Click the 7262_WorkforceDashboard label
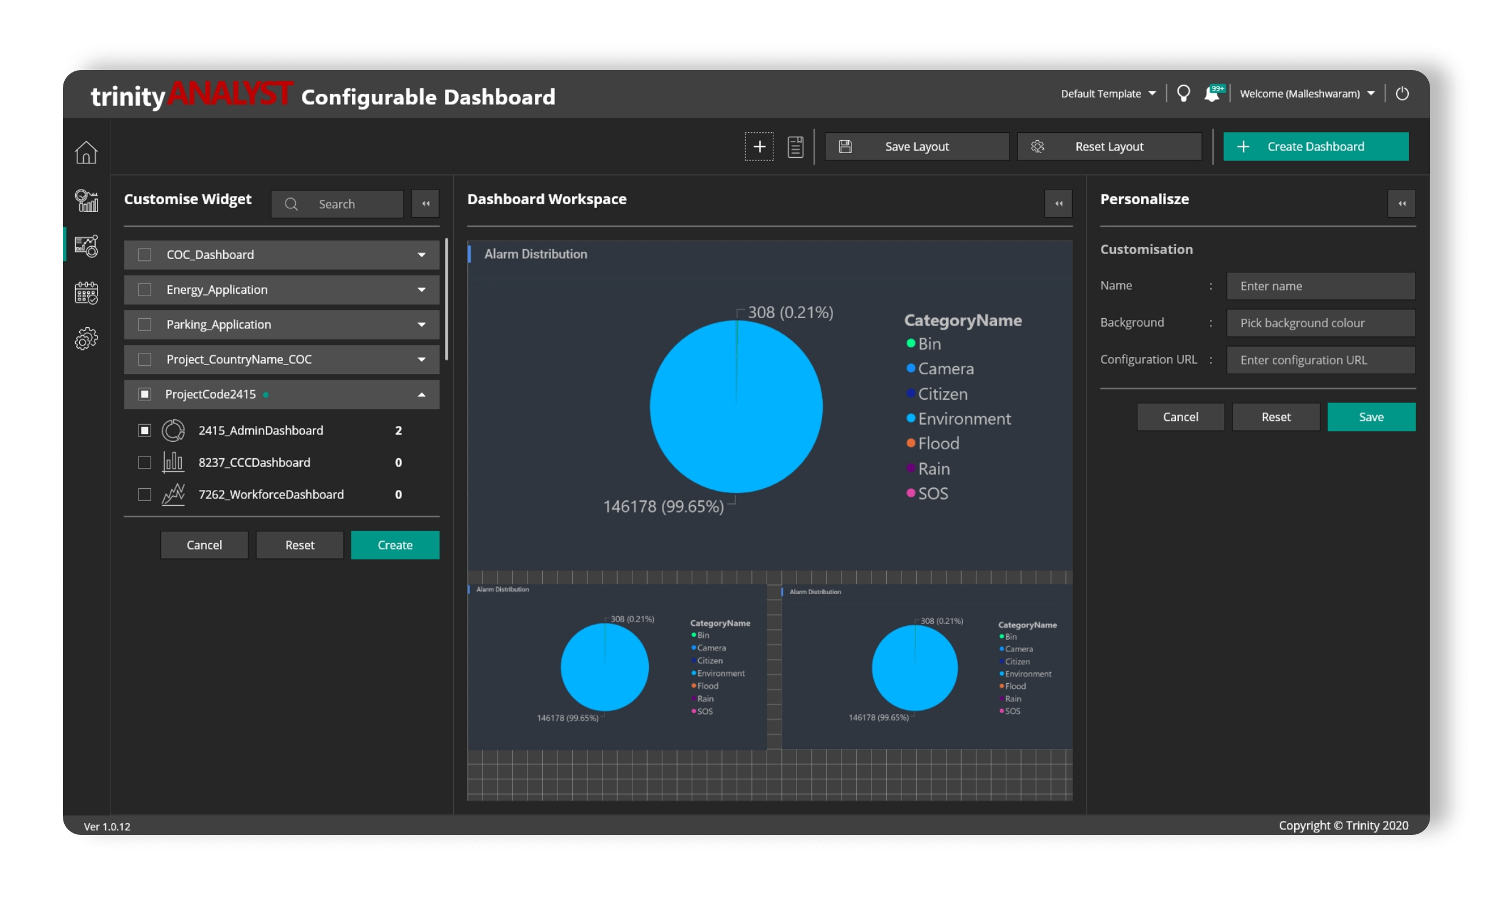 click(x=271, y=494)
